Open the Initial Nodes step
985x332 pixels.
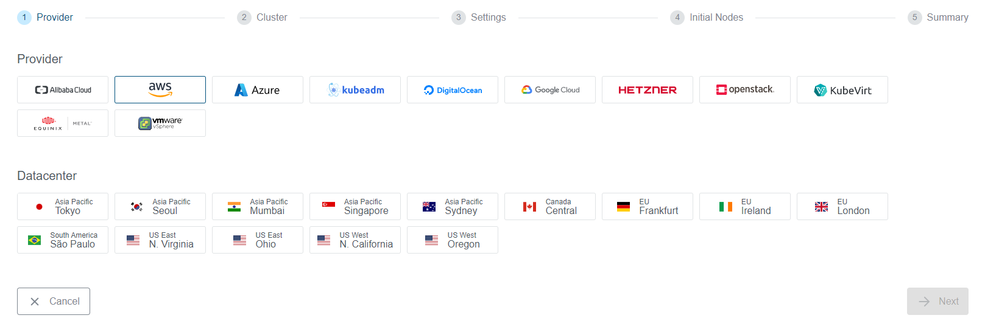[x=707, y=18]
